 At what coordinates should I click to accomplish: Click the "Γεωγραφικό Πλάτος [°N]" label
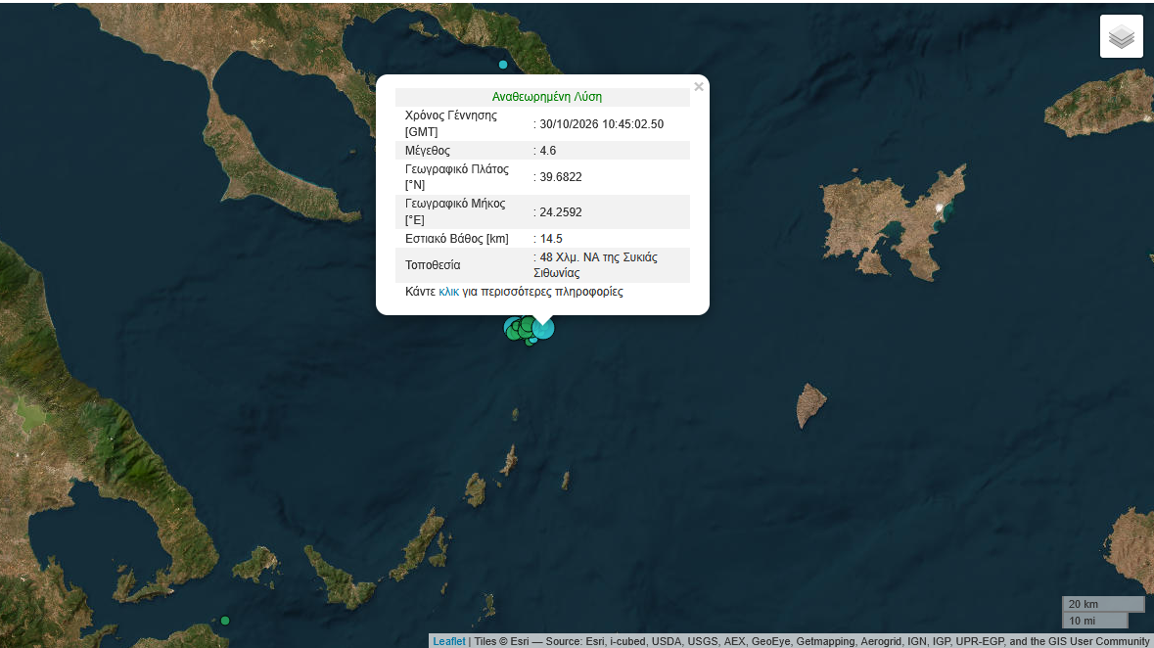click(x=457, y=177)
